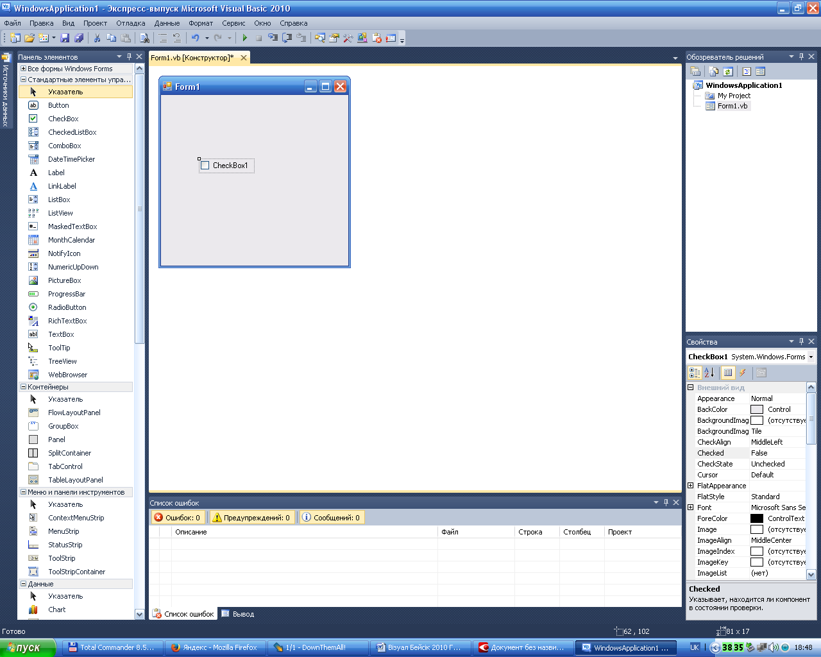Click the Properties list icon in Properties panel
This screenshot has height=657, width=821.
(728, 372)
